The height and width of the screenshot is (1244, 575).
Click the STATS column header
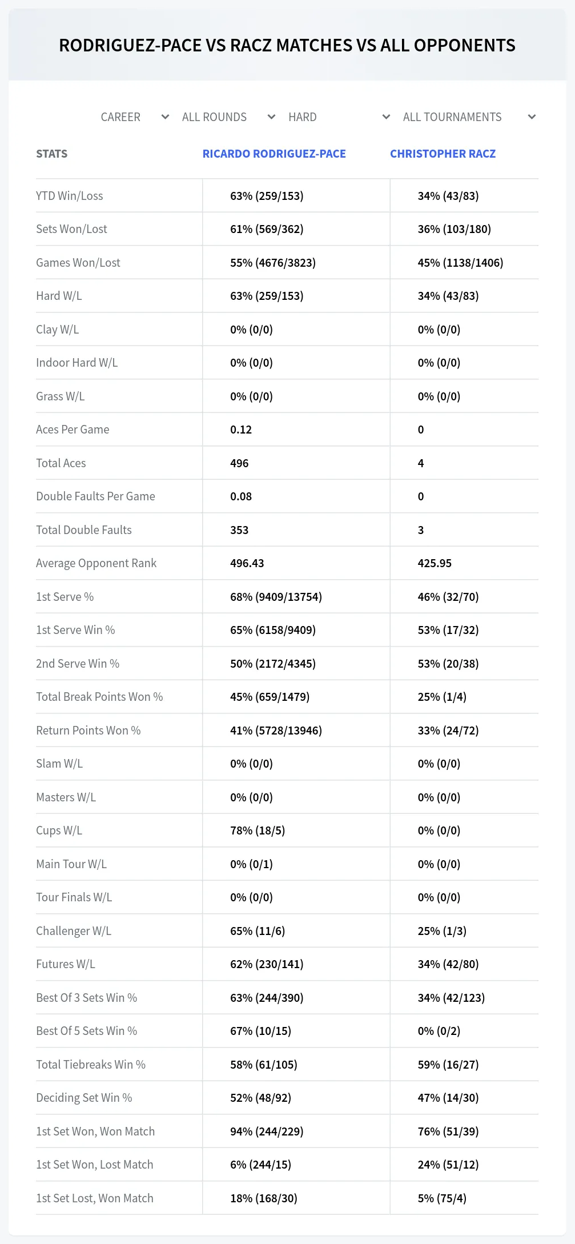pyautogui.click(x=51, y=154)
